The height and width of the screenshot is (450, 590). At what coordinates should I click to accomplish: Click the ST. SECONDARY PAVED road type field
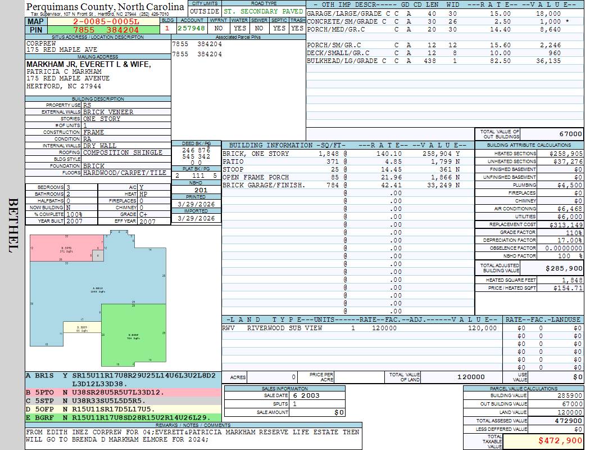[x=263, y=11]
